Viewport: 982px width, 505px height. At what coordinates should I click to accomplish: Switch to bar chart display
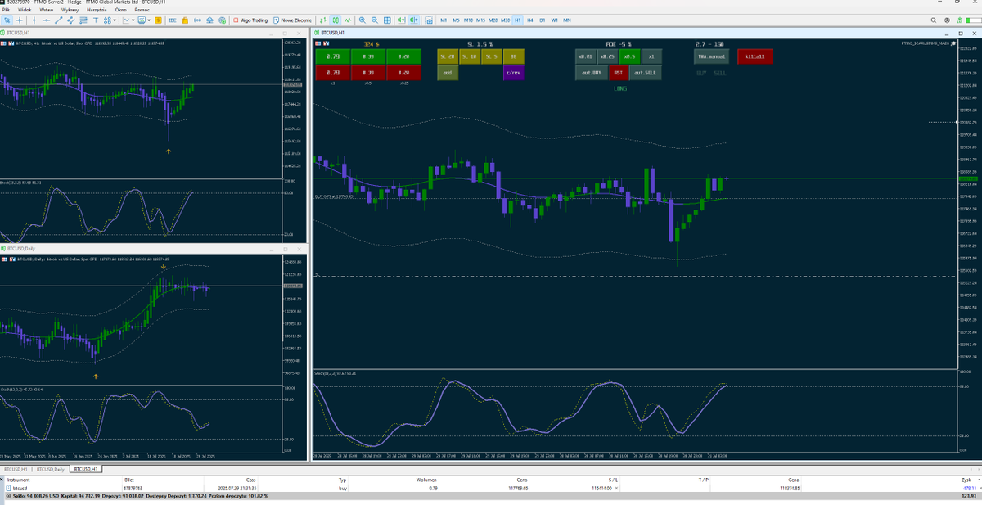(x=322, y=20)
